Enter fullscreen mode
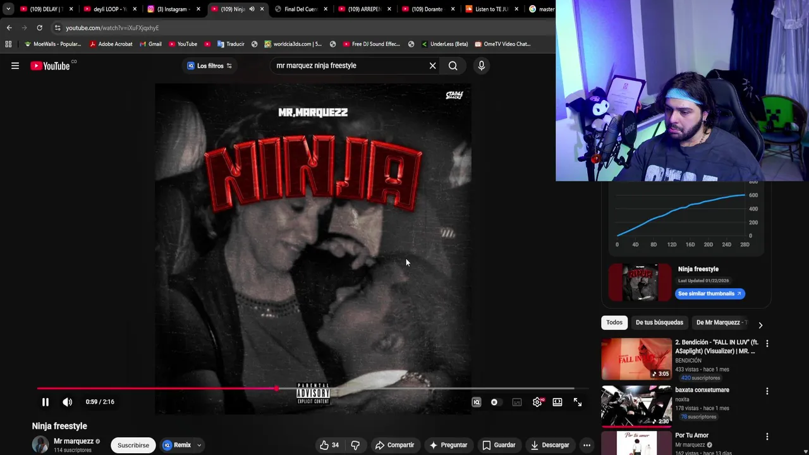 [x=578, y=402]
